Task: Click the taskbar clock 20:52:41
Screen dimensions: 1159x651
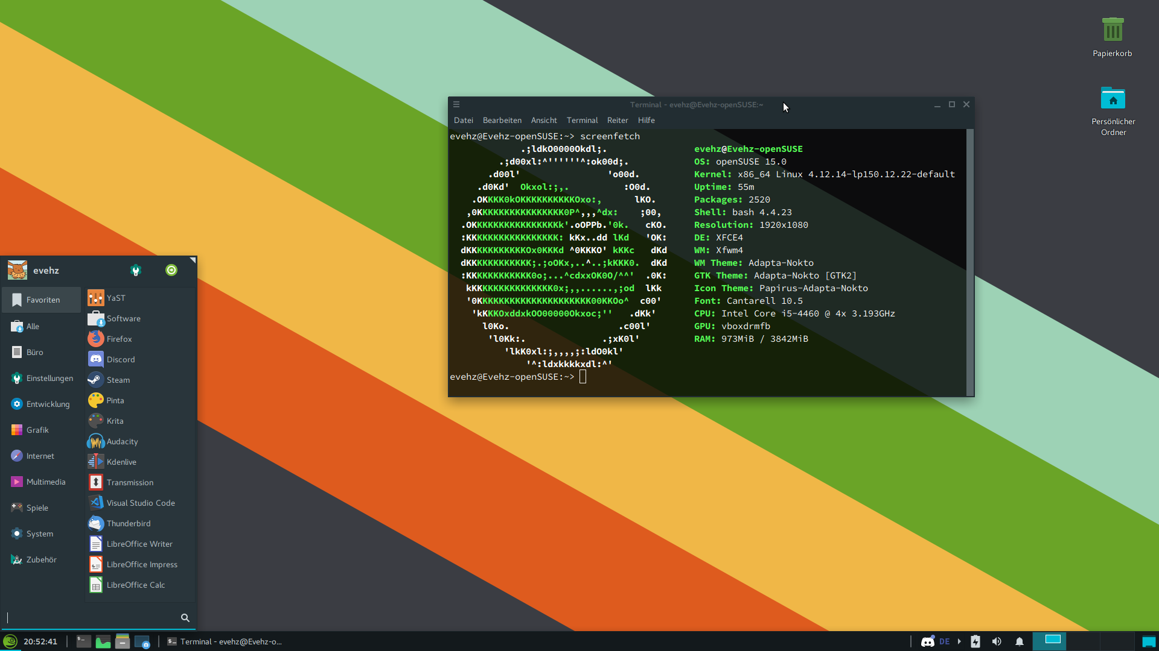Action: click(x=40, y=641)
